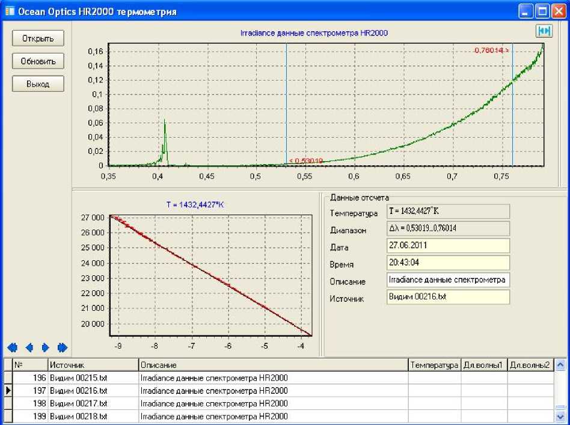Select row 196 Видим 00215.txt
570x425 pixels.
click(x=78, y=378)
